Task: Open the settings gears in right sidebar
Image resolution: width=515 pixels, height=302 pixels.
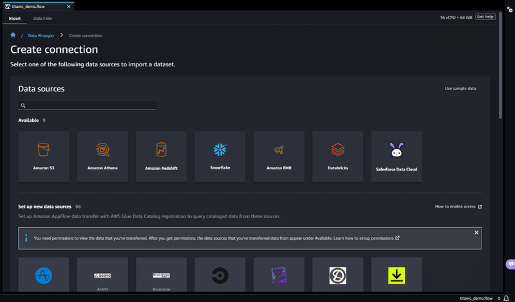Action: (x=510, y=10)
